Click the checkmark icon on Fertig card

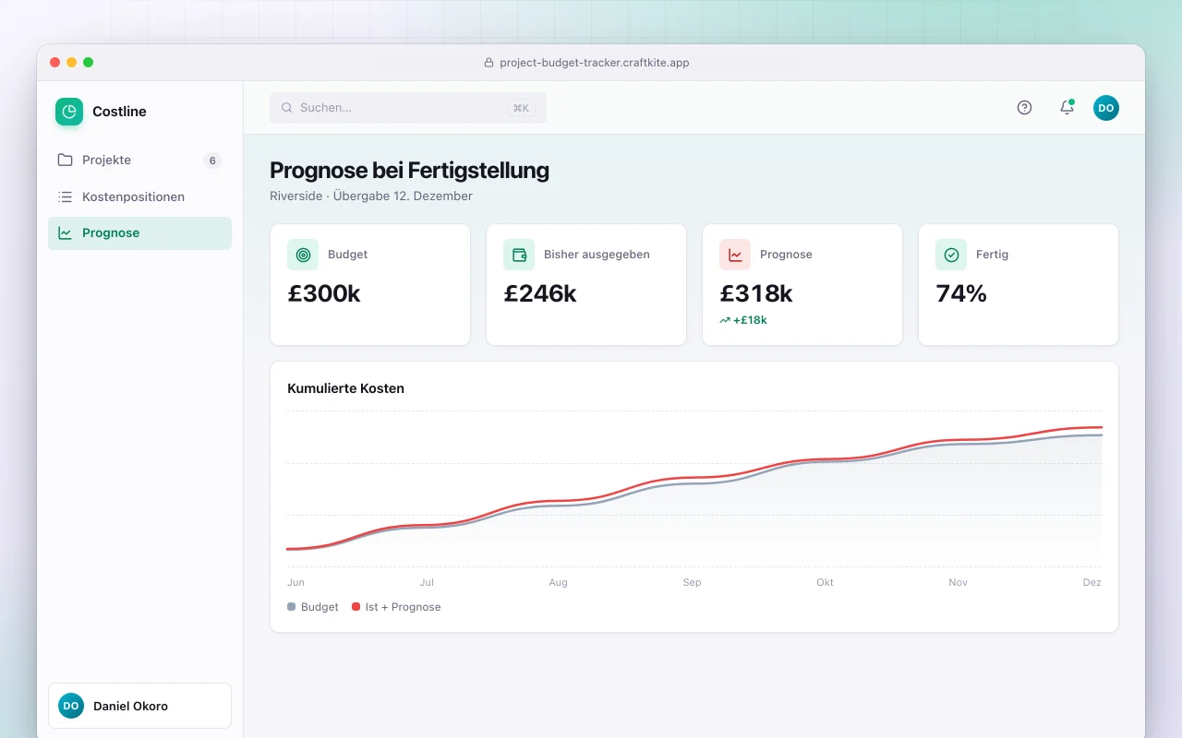[x=951, y=255]
